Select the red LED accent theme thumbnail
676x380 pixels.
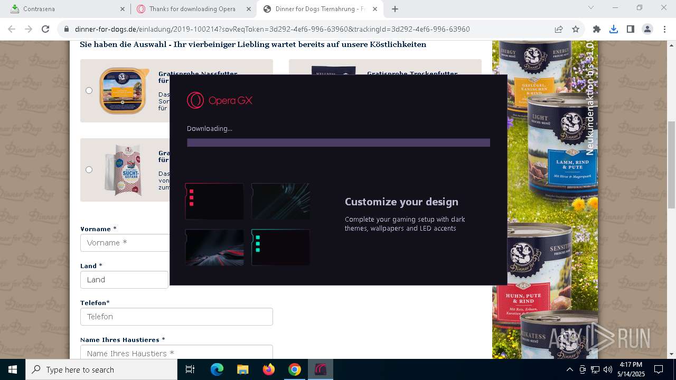pos(214,201)
